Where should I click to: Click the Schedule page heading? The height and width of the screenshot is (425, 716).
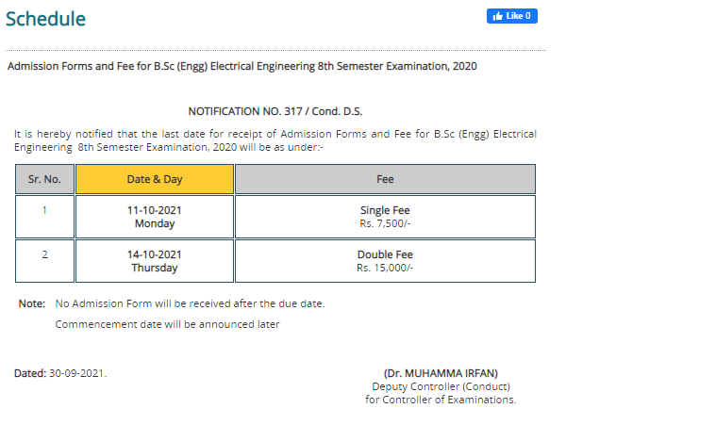pyautogui.click(x=45, y=19)
